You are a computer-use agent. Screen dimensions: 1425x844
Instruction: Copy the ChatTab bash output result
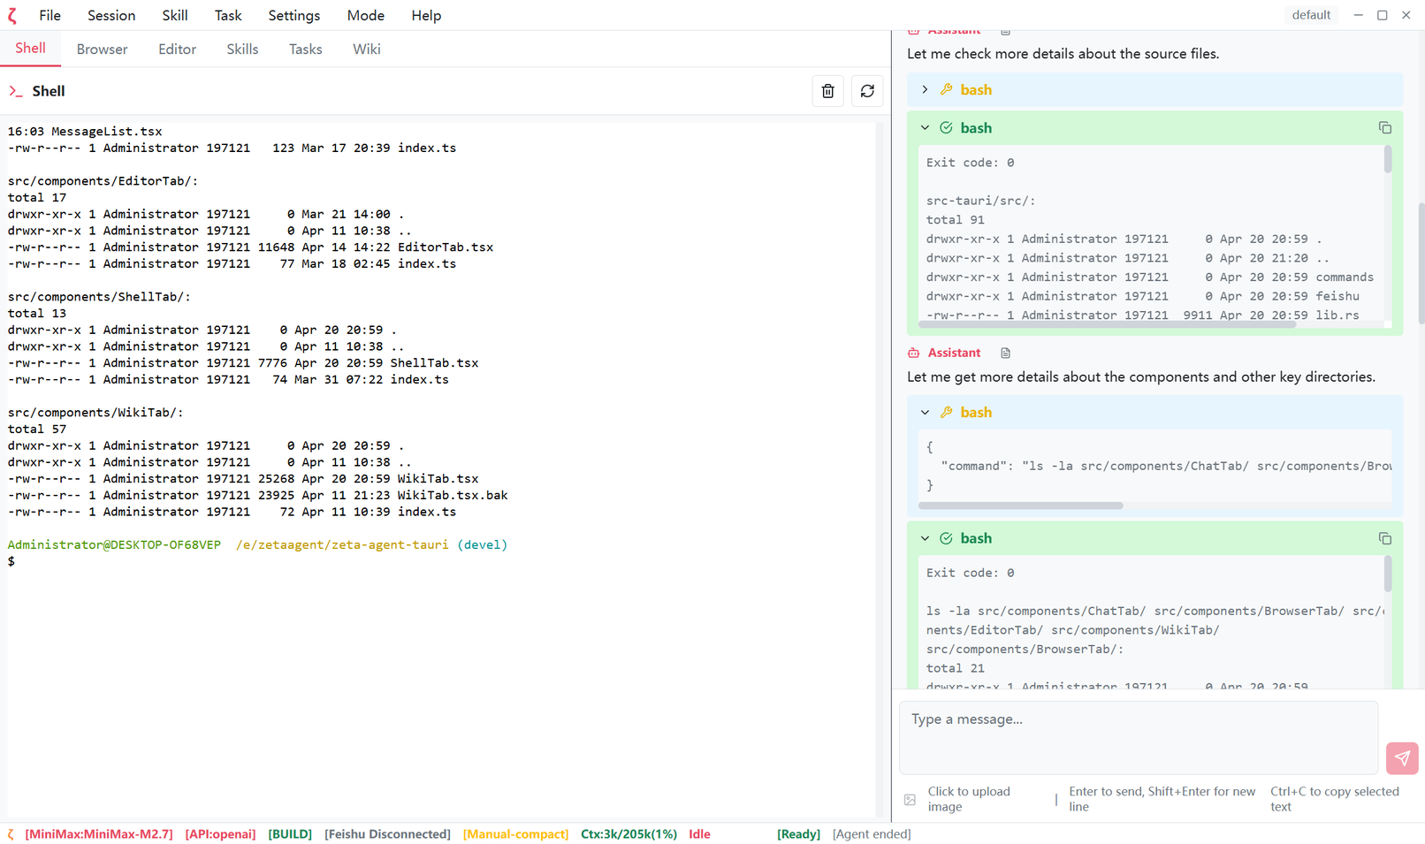coord(1384,539)
